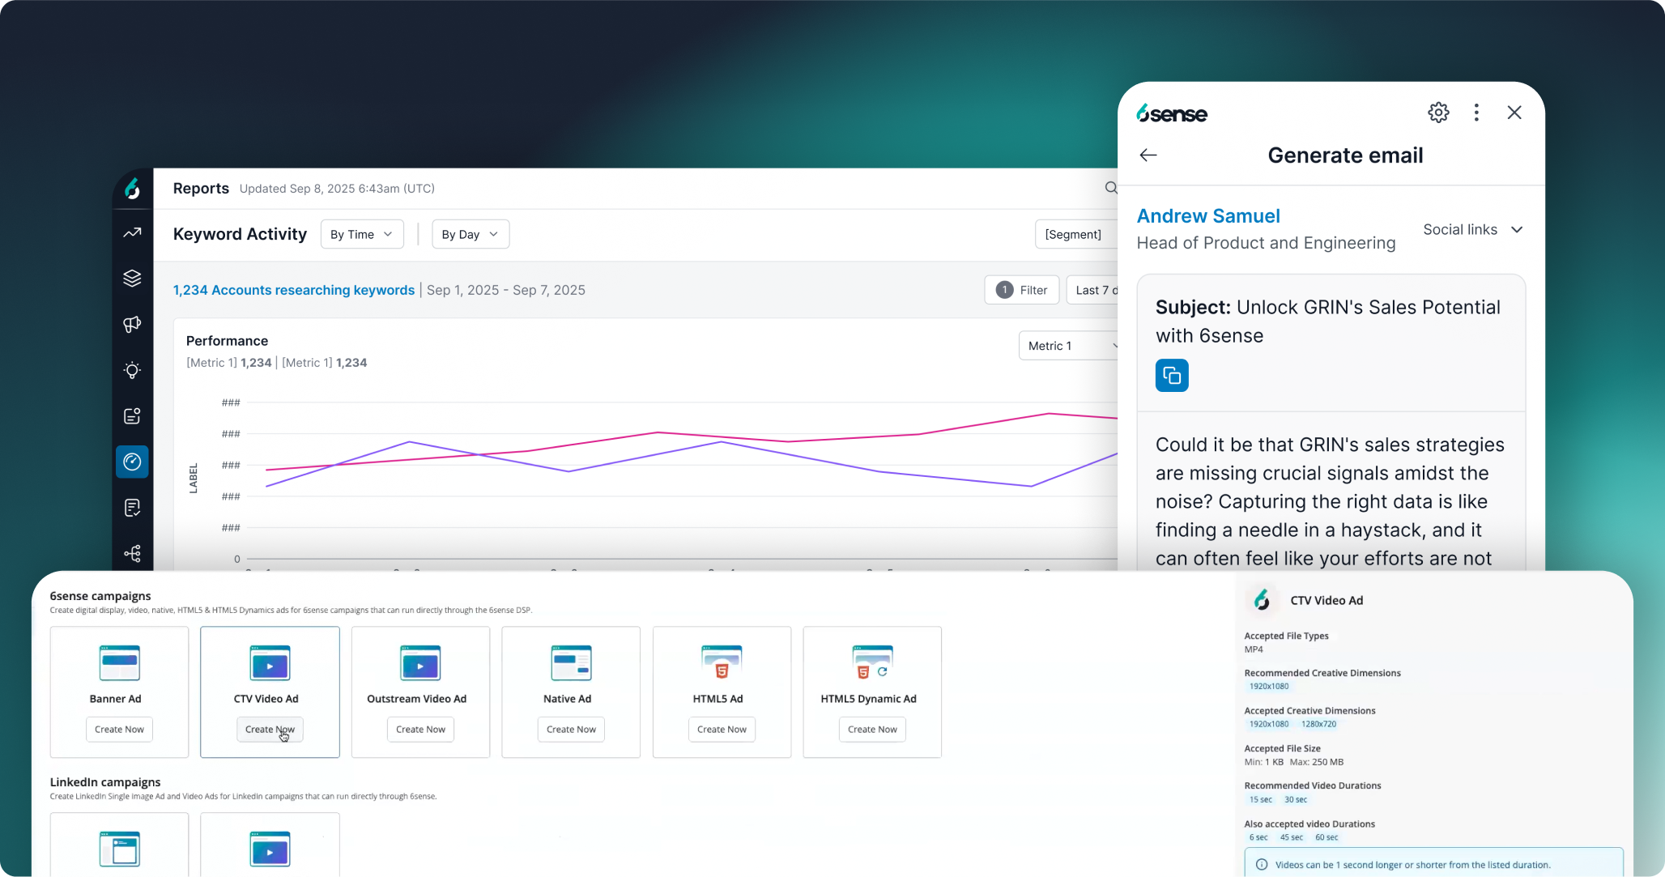
Task: Click the CTV Video Ad card icon
Action: pyautogui.click(x=270, y=663)
